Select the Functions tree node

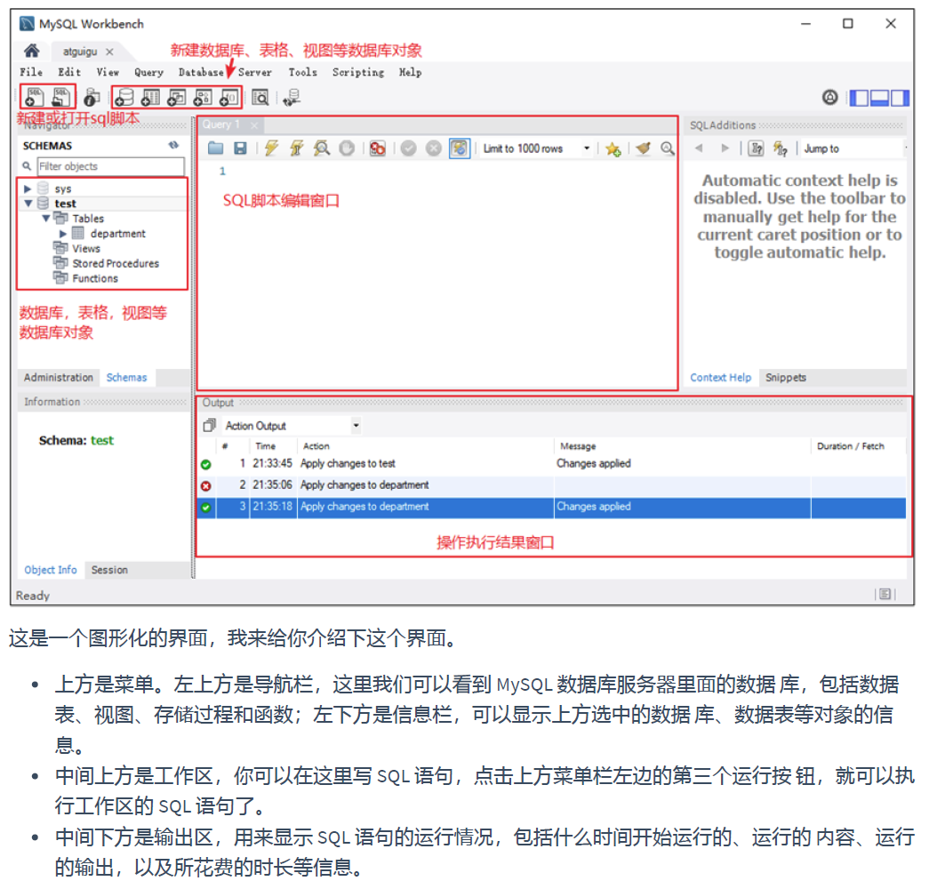(95, 278)
